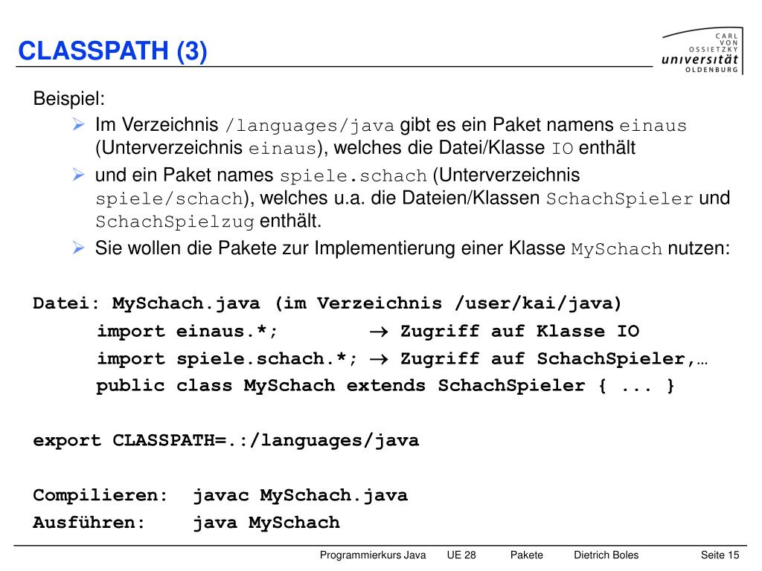Click the bullet arrow before 'Sie wollen'

pos(79,248)
